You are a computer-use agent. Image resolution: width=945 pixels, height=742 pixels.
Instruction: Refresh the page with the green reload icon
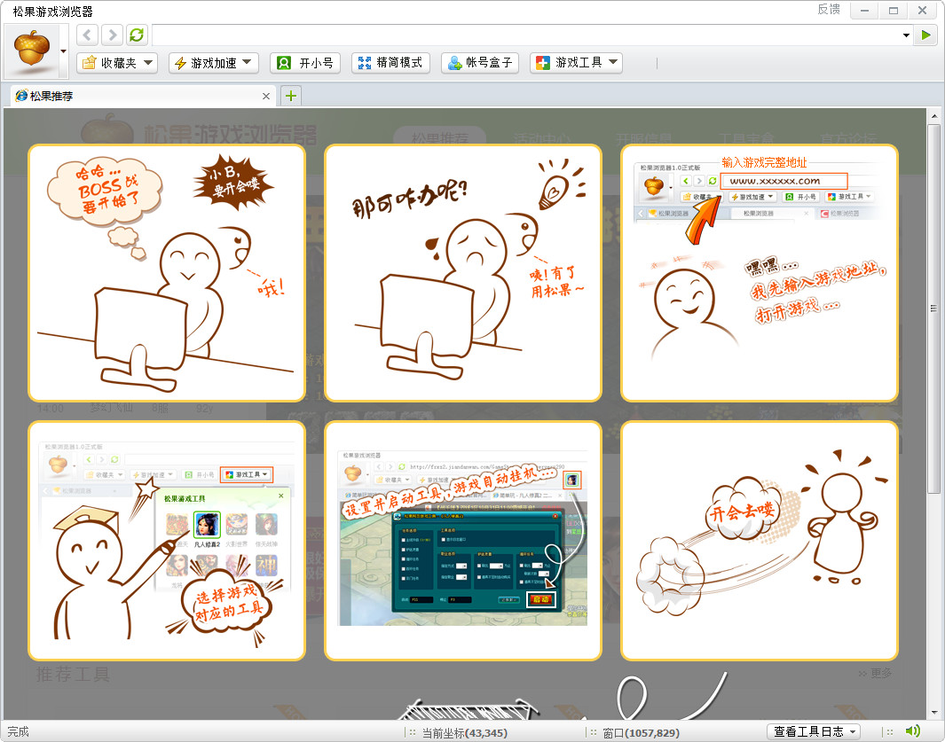coord(137,35)
